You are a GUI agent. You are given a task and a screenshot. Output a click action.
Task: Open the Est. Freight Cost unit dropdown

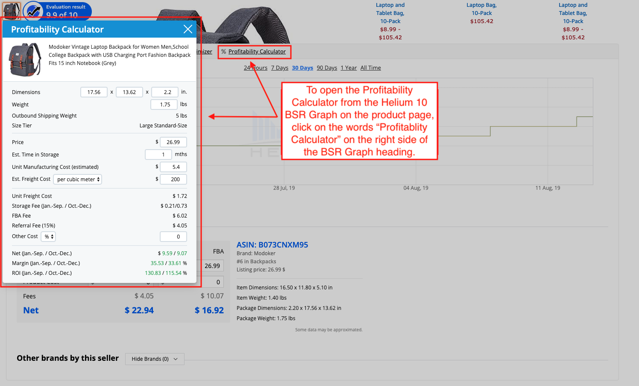pyautogui.click(x=77, y=179)
